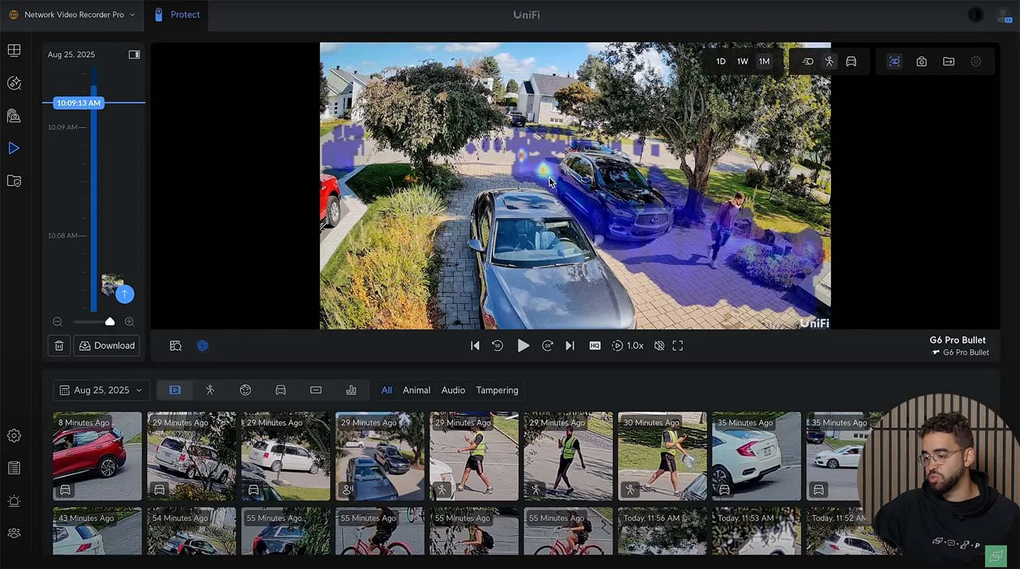Export clip with folder arrow icon
1020x569 pixels.
click(948, 61)
